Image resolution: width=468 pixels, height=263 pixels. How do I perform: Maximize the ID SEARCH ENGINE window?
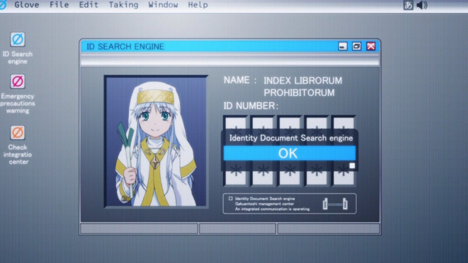click(x=356, y=46)
